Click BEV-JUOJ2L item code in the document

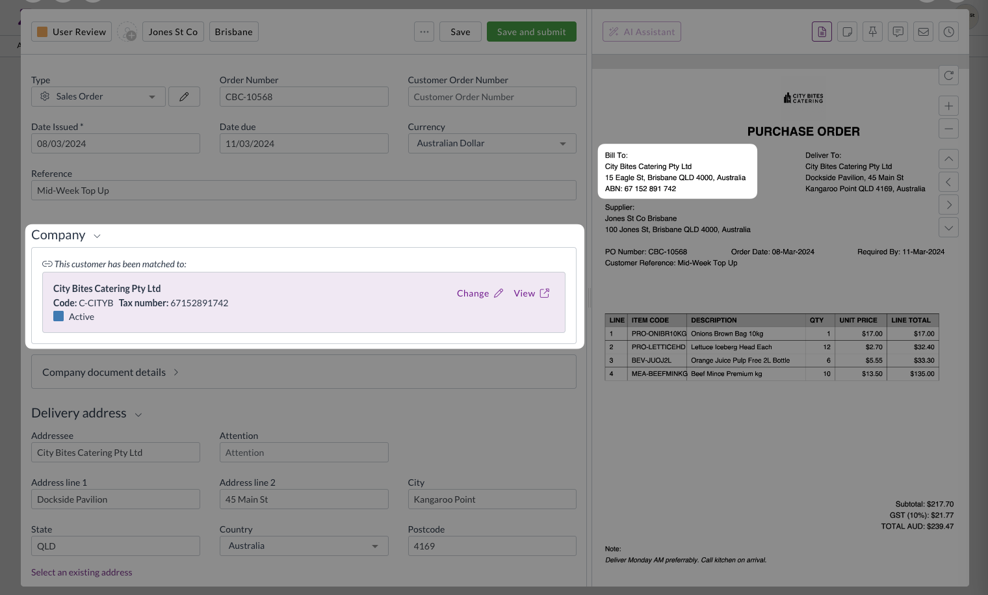[x=651, y=360]
